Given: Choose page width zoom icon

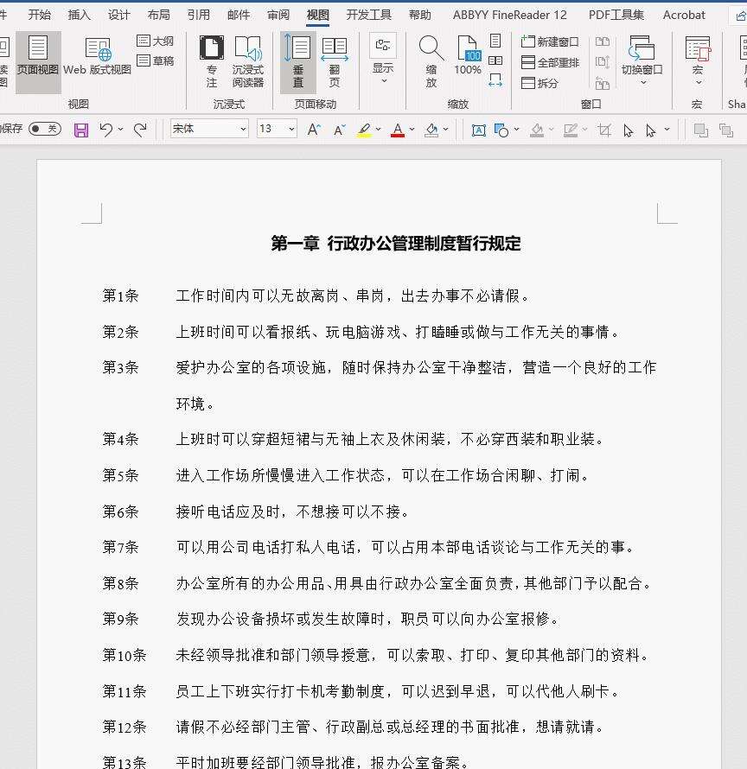Looking at the screenshot, I should point(495,80).
